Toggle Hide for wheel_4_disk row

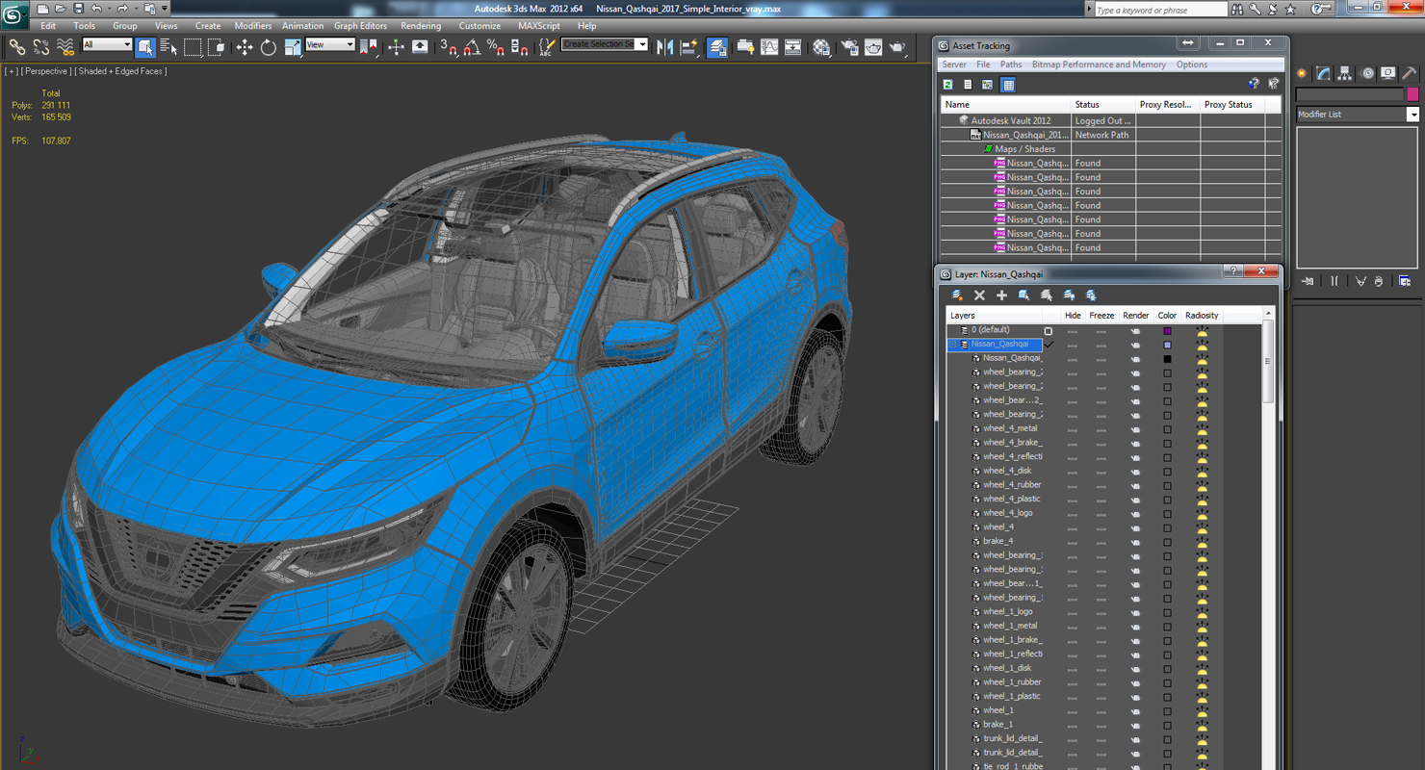1072,472
